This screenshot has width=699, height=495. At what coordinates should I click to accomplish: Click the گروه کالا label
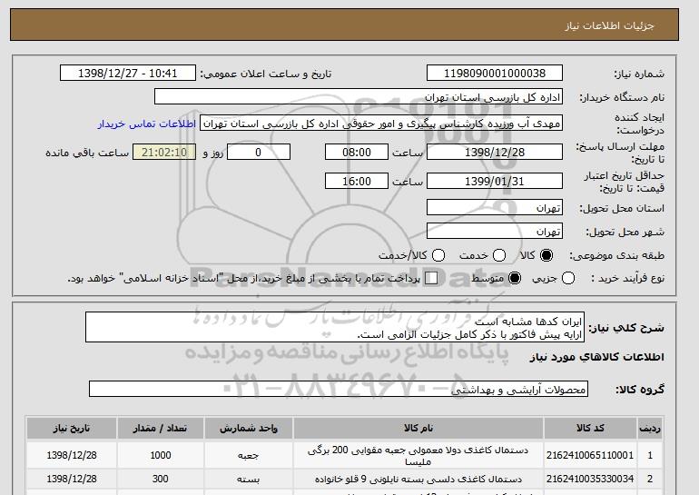tap(640, 390)
